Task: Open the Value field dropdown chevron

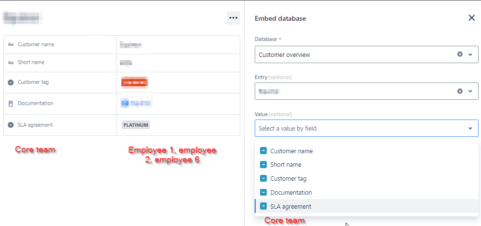Action: (x=470, y=128)
